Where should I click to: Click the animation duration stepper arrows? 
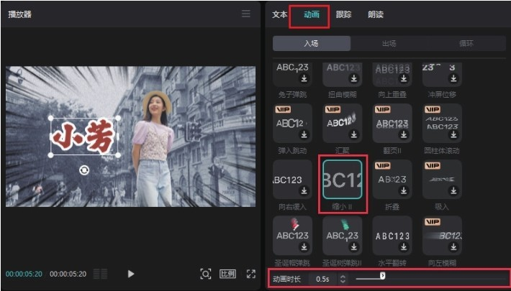[x=343, y=279]
